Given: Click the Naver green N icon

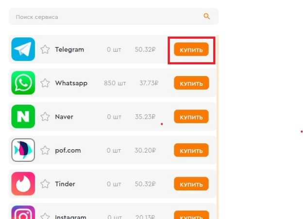Looking at the screenshot, I should [23, 116].
